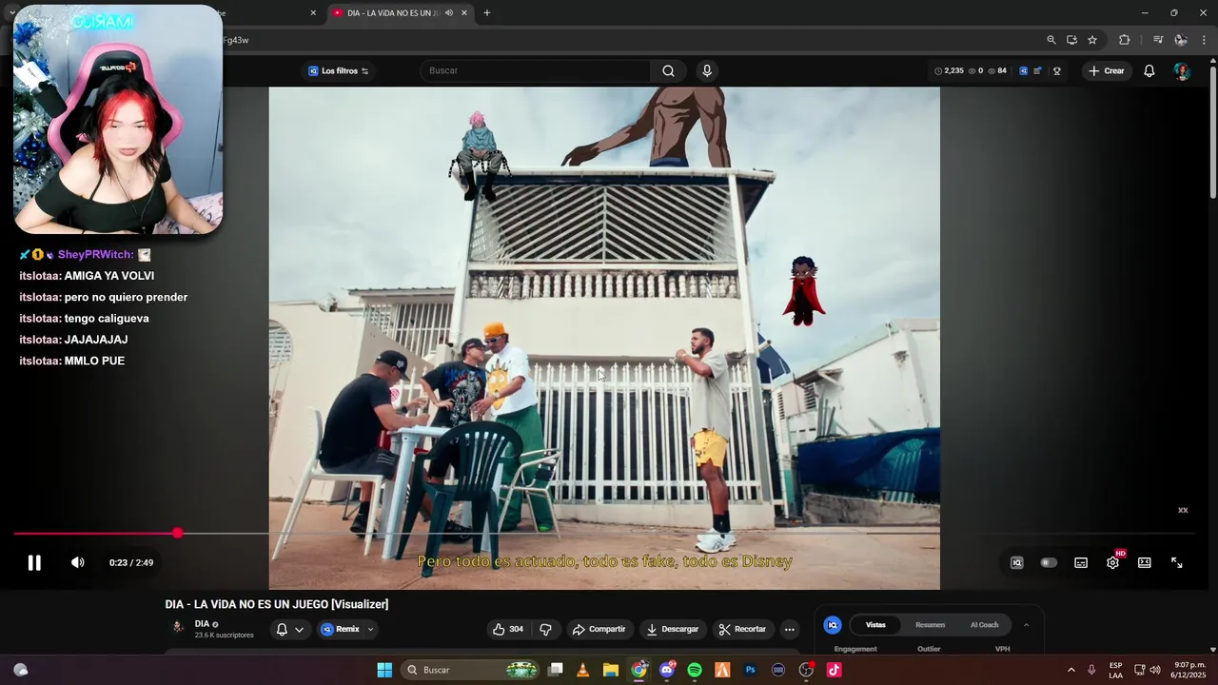Start voice search with the microphone
This screenshot has width=1218, height=685.
click(x=706, y=70)
